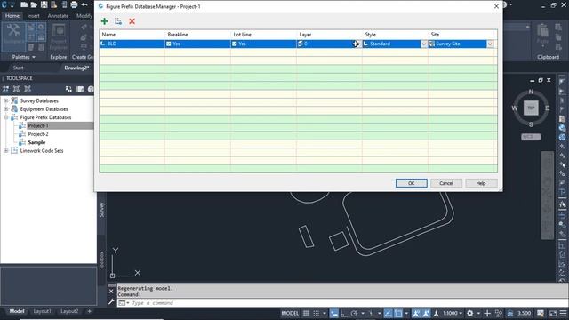The height and width of the screenshot is (320, 569).
Task: Select Project-1 in Figure Prefix Databases
Action: [x=38, y=126]
